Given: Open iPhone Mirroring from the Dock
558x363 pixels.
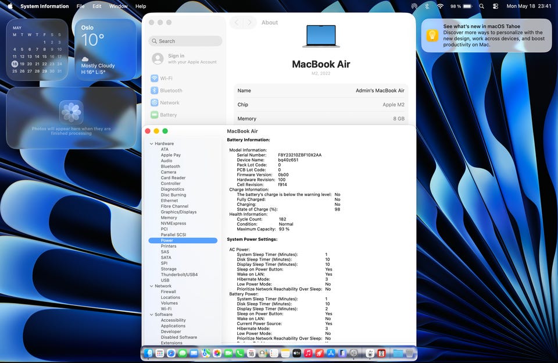Looking at the screenshot, I should tap(342, 353).
